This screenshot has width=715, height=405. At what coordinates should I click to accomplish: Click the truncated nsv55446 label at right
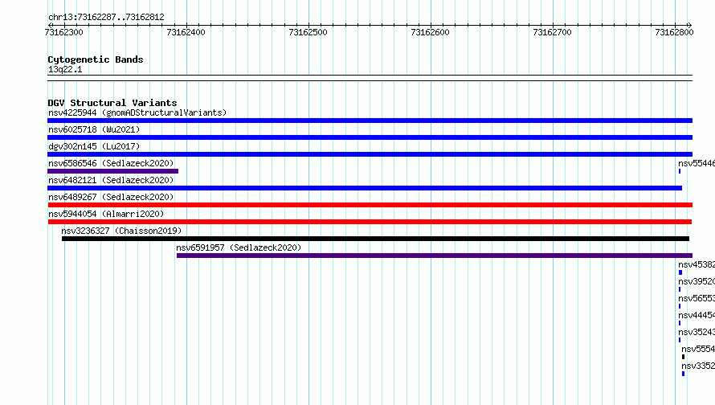697,163
